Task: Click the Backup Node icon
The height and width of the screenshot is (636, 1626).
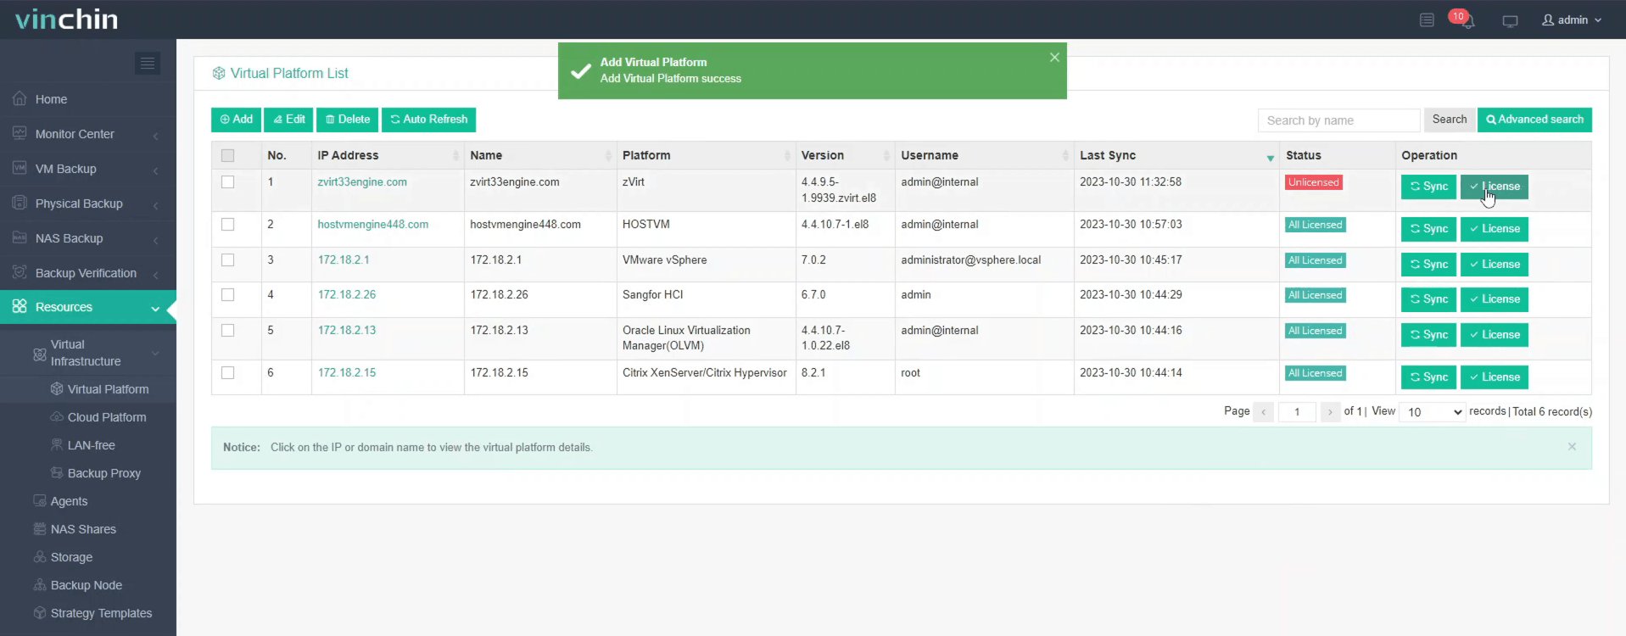Action: coord(39,585)
